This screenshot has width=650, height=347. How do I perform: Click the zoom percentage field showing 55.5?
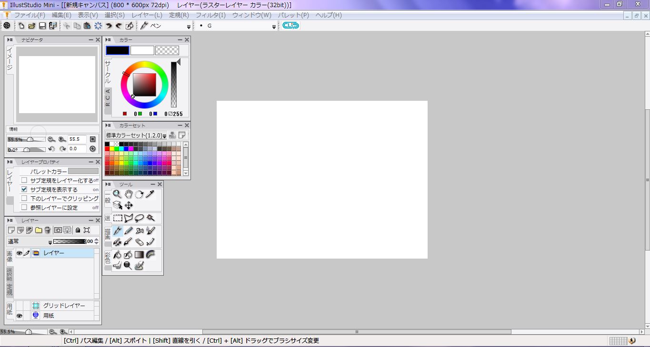[77, 139]
